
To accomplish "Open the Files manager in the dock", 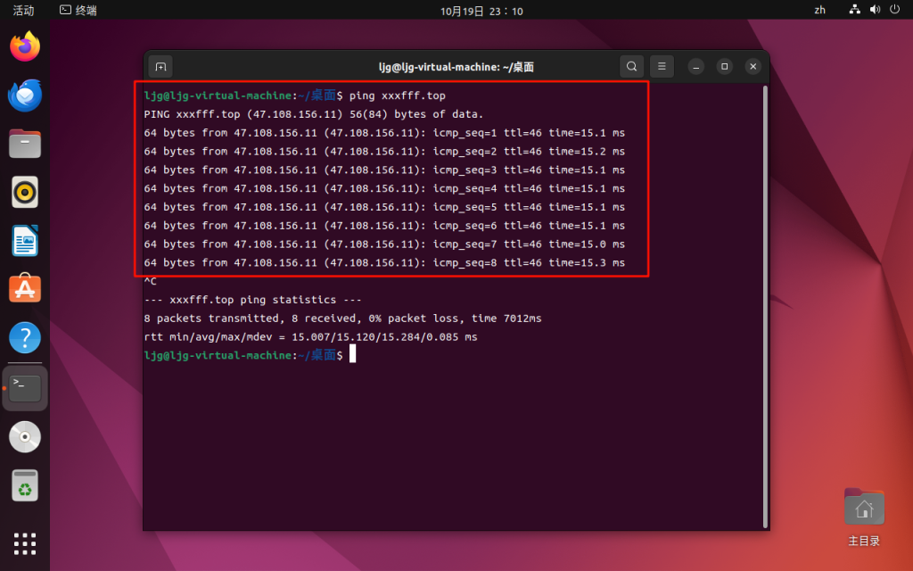I will click(x=25, y=143).
